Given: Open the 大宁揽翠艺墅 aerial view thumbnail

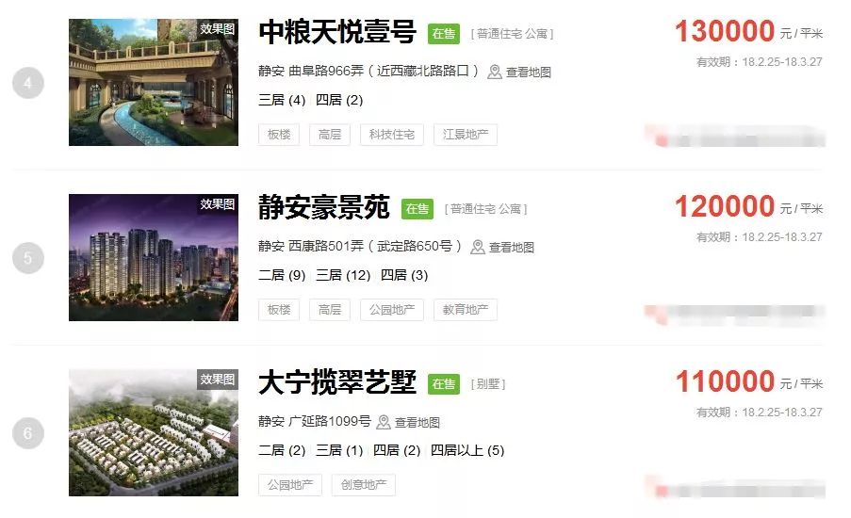Looking at the screenshot, I should 154,433.
